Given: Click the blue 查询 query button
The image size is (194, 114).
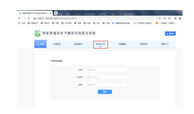Looking at the screenshot, I should coord(105,92).
